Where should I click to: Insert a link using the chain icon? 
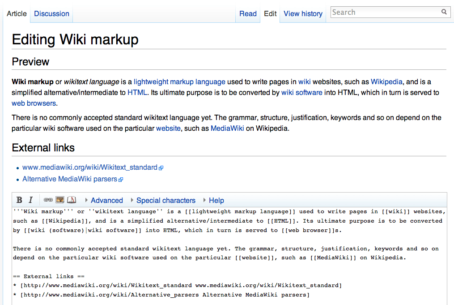(48, 200)
